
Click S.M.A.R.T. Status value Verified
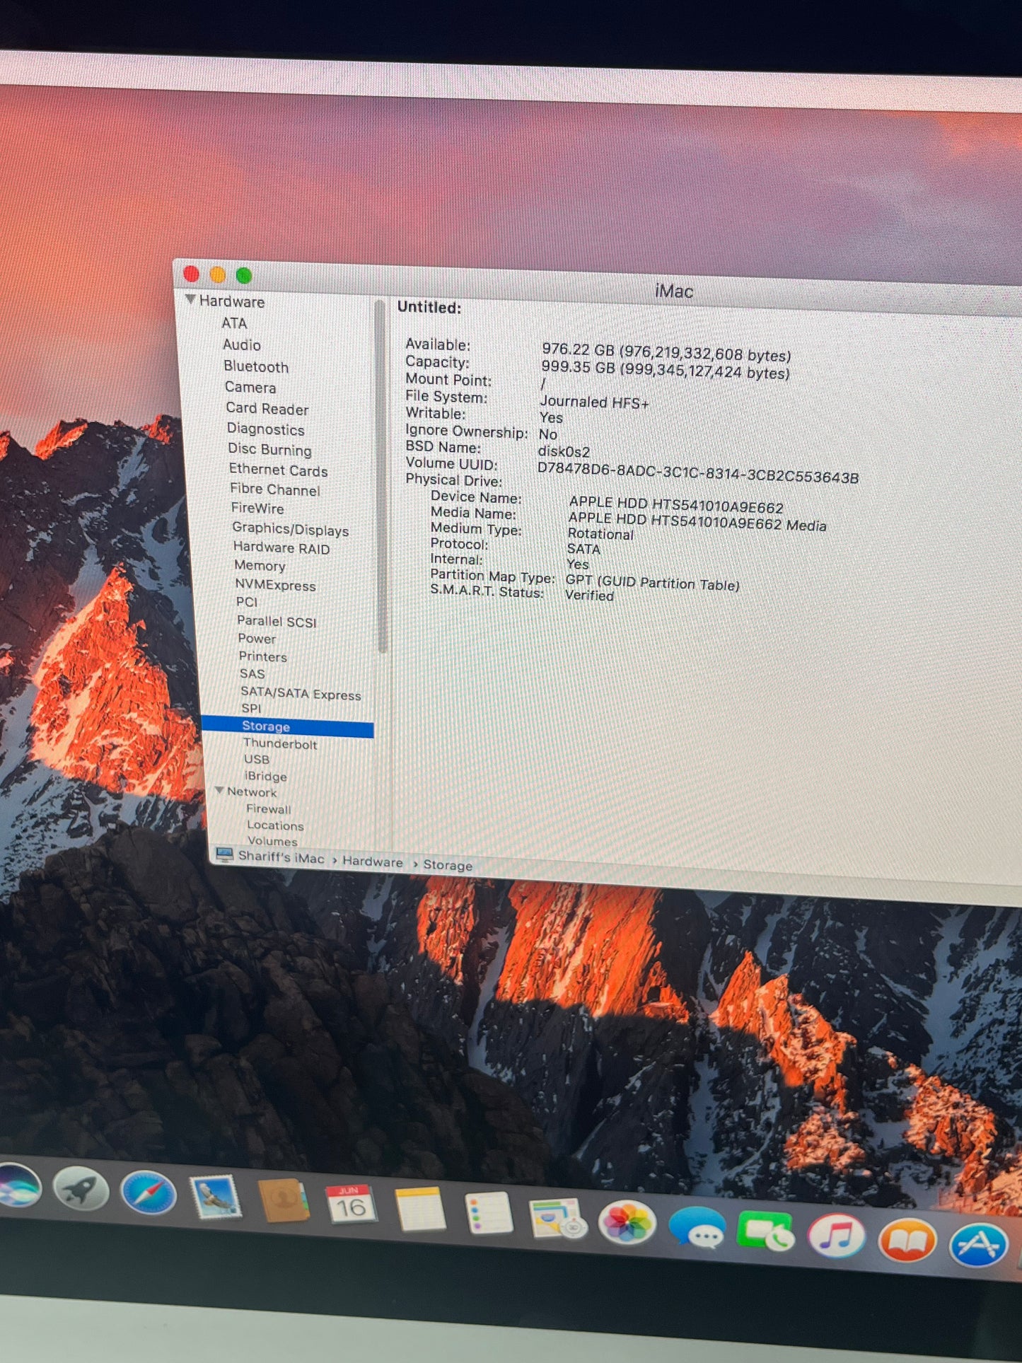click(x=589, y=596)
